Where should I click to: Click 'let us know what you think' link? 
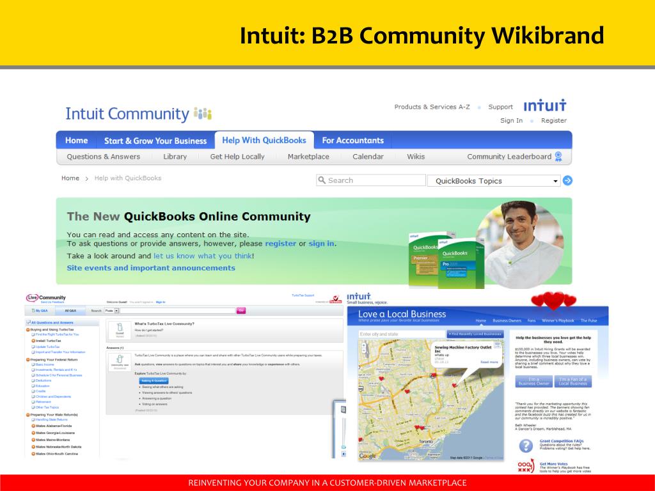[x=203, y=256]
